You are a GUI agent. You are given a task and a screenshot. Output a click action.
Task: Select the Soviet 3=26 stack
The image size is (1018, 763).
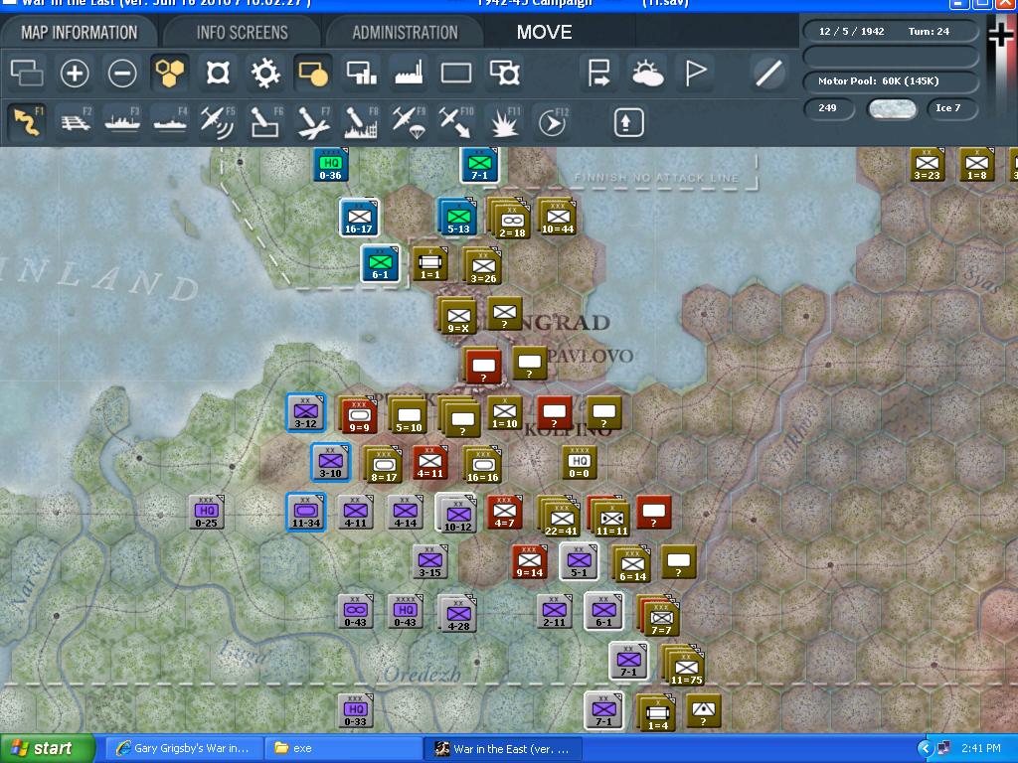482,266
